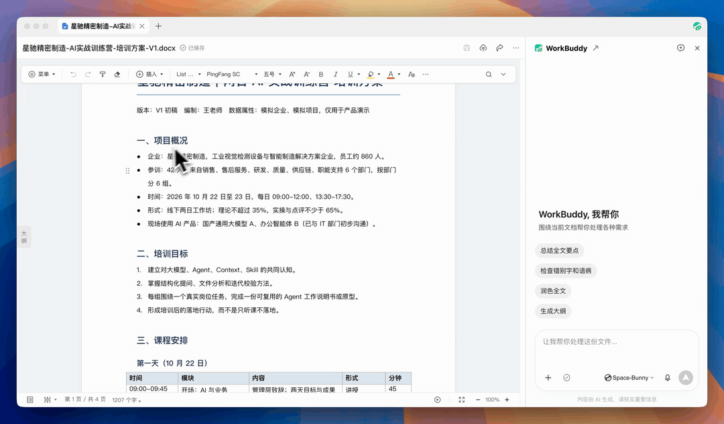This screenshot has height=424, width=724.
Task: Click the undo arrow icon
Action: point(73,74)
